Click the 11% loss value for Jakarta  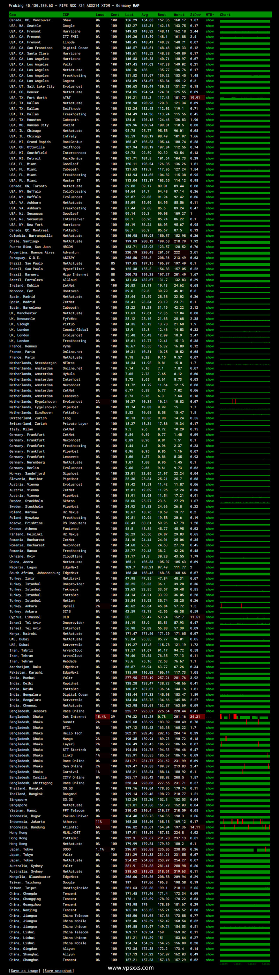point(99,822)
